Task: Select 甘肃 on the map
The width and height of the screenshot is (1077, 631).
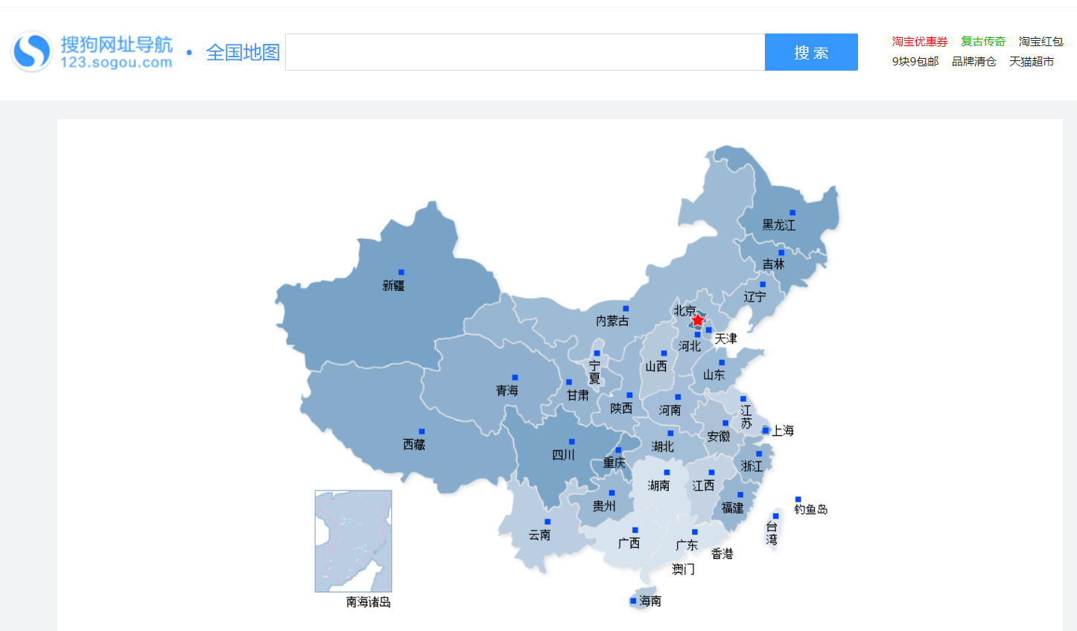Action: tap(578, 396)
